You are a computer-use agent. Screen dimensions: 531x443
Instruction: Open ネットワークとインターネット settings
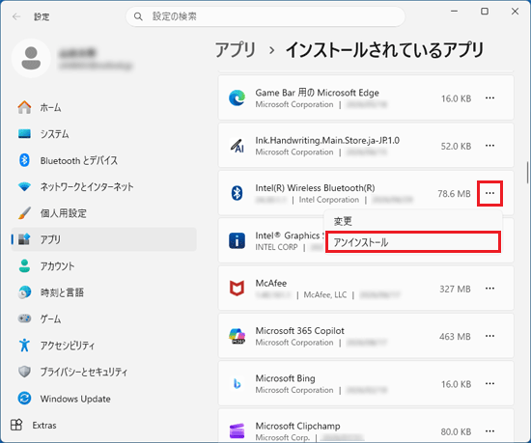click(103, 186)
